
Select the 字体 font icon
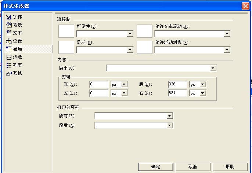(x=9, y=16)
